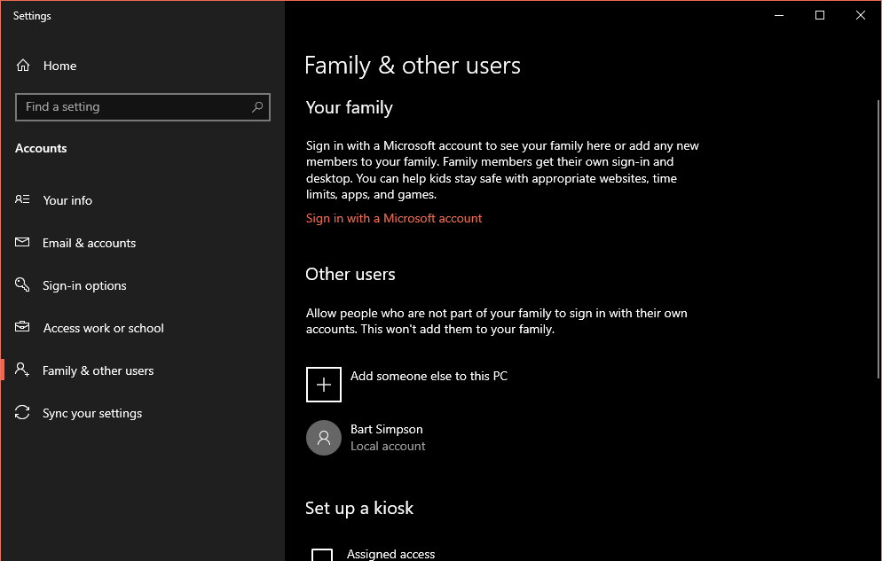Screen dimensions: 882x561
Task: Click the vertical scrollbar on the right
Action: tap(878, 239)
